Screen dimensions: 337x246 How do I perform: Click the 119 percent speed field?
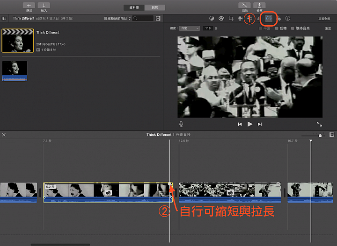tap(208, 28)
